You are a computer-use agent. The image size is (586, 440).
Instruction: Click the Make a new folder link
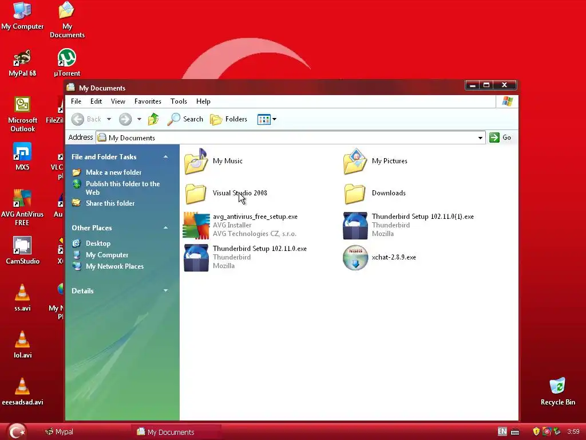pyautogui.click(x=114, y=172)
